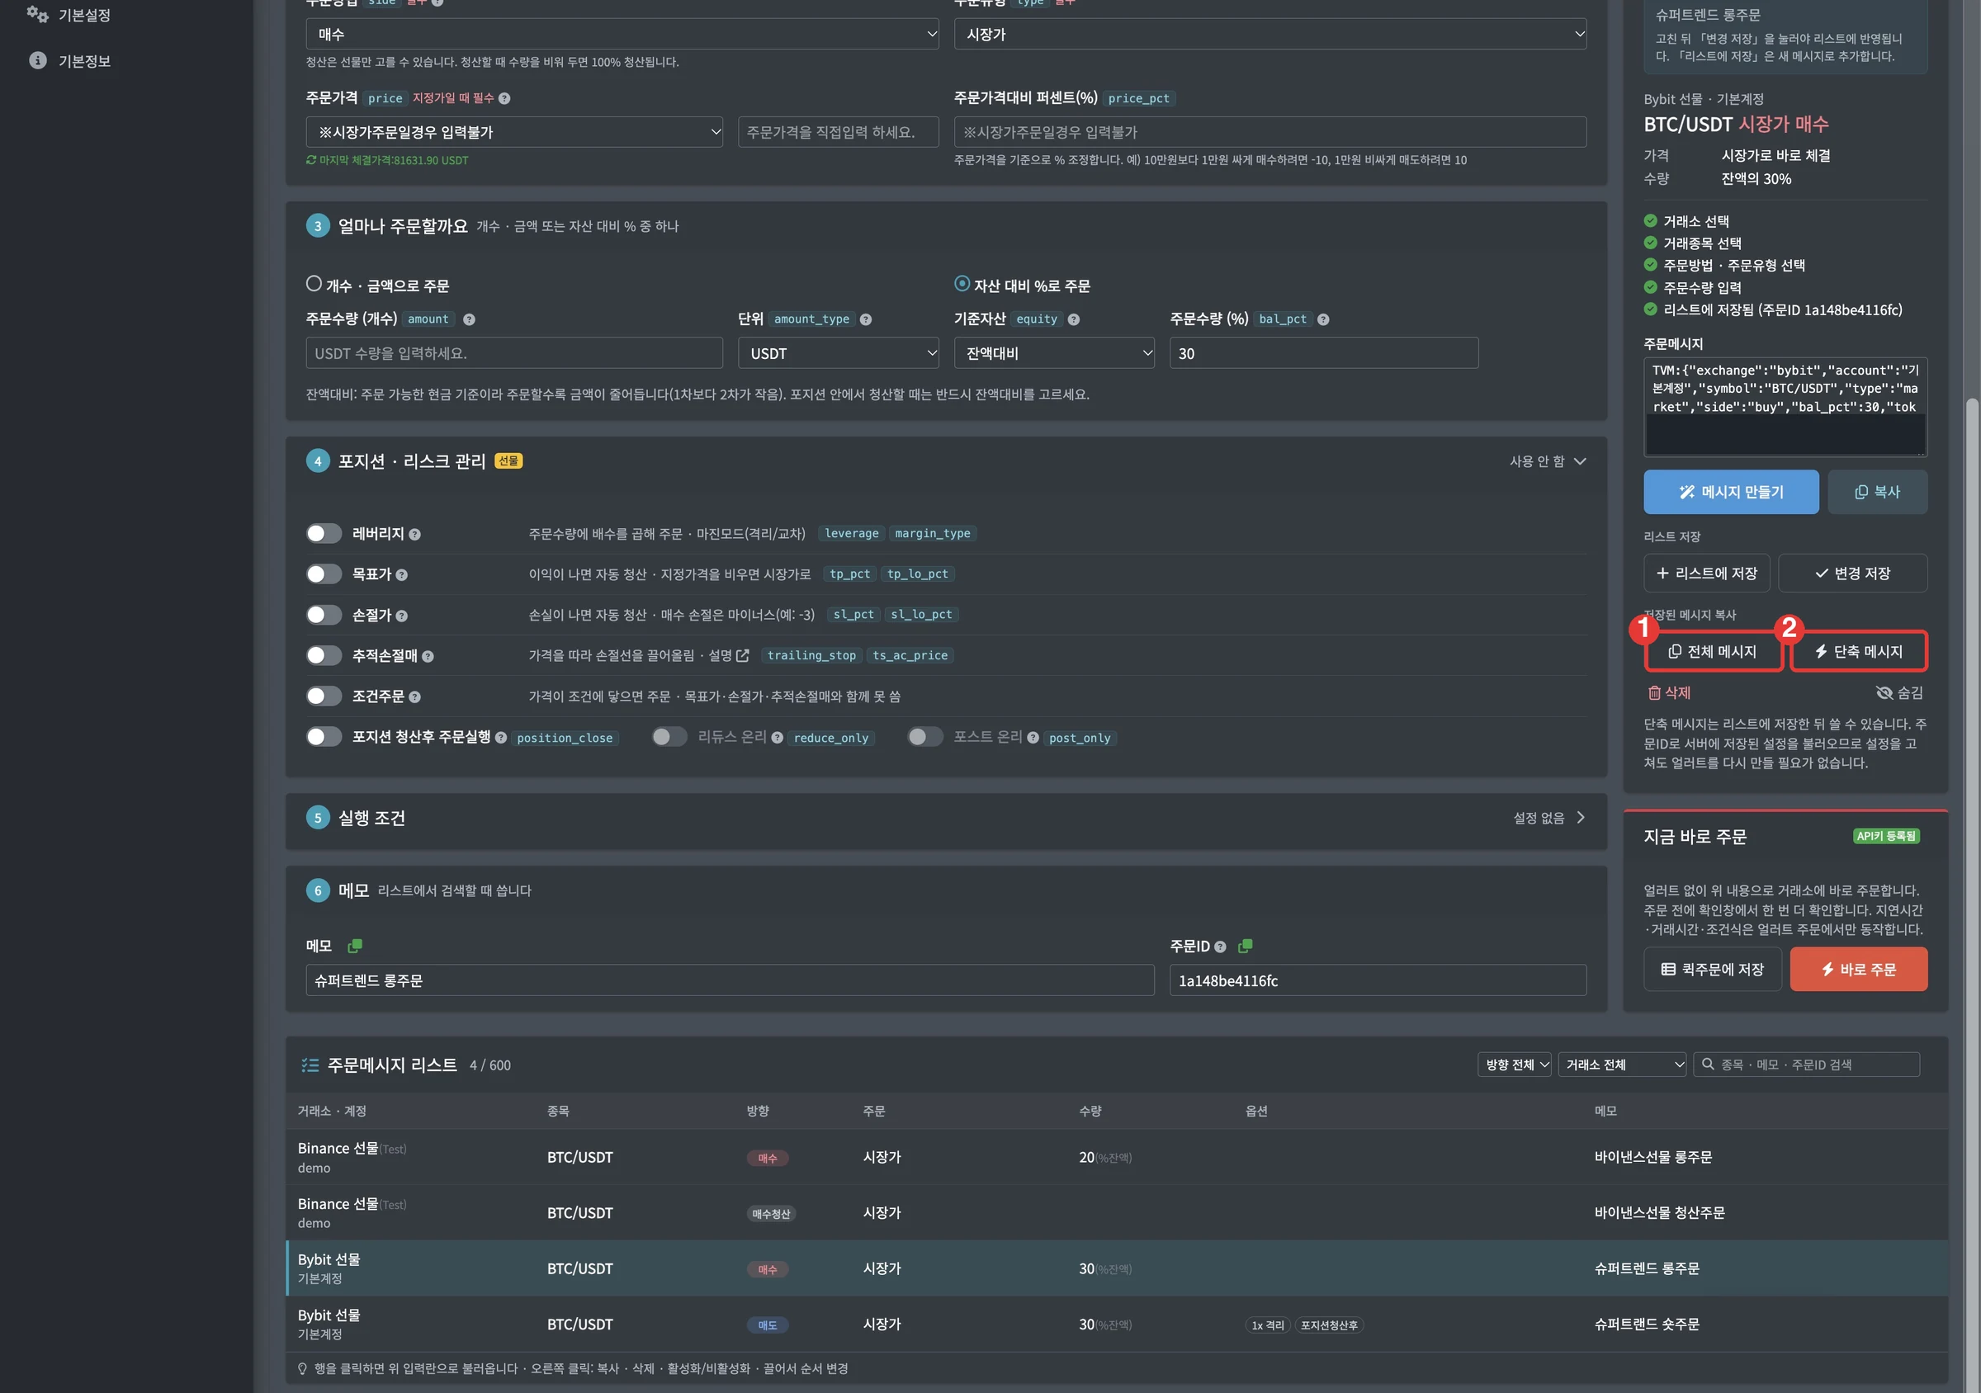Click the help icon beside equity tag
Viewport: 1981px width, 1393px height.
coord(1073,320)
